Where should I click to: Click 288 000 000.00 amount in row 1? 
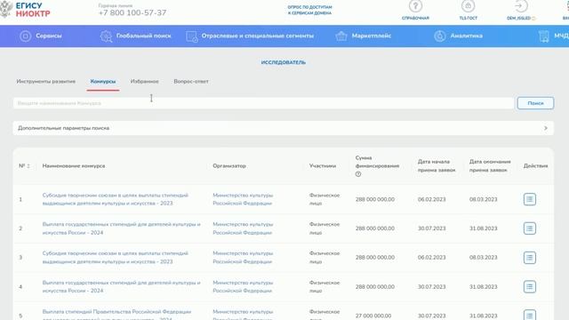point(375,199)
